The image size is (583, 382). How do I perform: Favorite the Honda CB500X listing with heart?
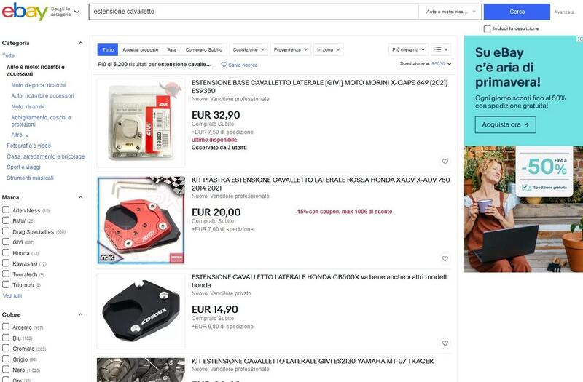(x=445, y=343)
